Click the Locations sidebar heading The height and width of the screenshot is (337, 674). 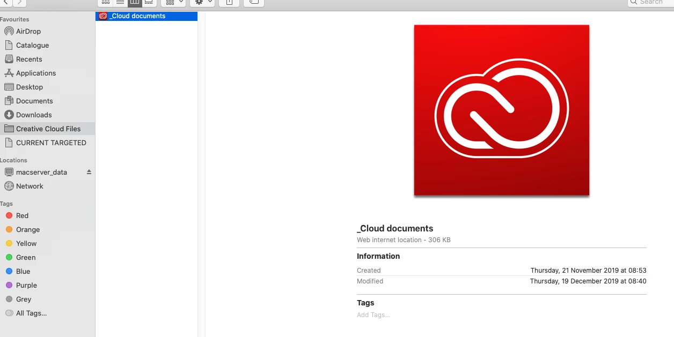click(13, 160)
